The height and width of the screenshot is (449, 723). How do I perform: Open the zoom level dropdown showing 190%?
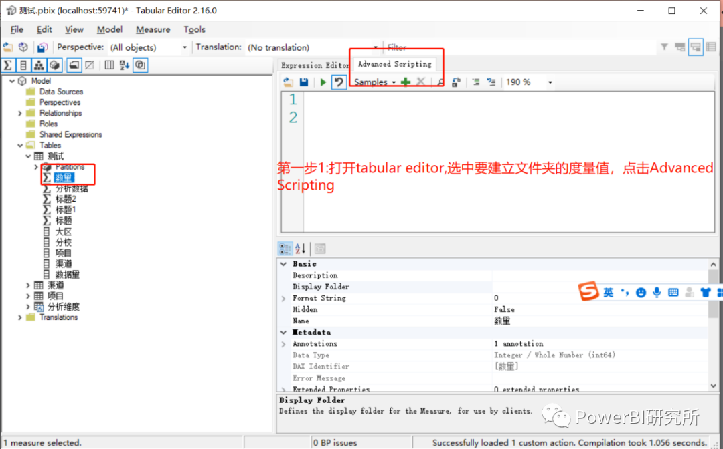click(550, 82)
